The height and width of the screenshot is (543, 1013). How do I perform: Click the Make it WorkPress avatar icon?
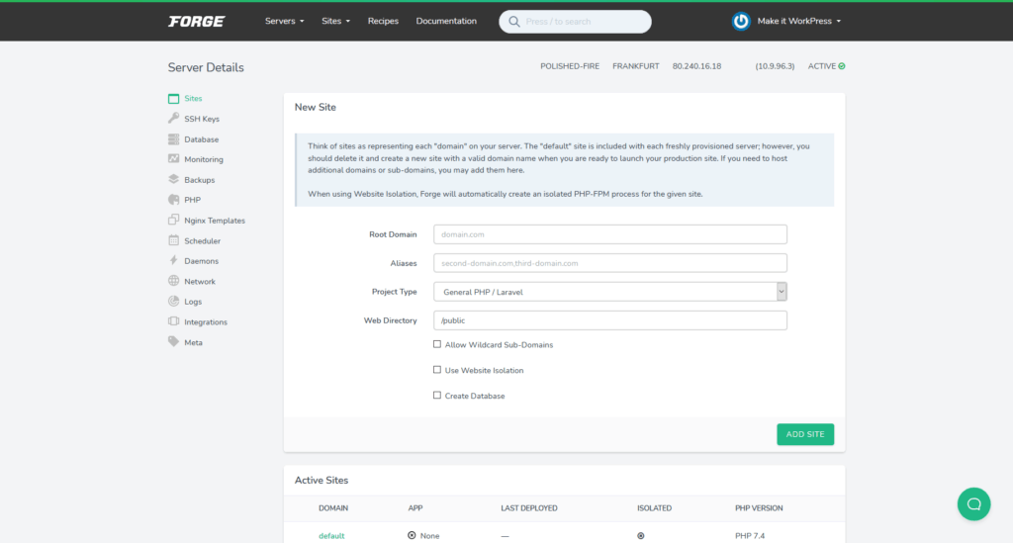[x=740, y=22]
